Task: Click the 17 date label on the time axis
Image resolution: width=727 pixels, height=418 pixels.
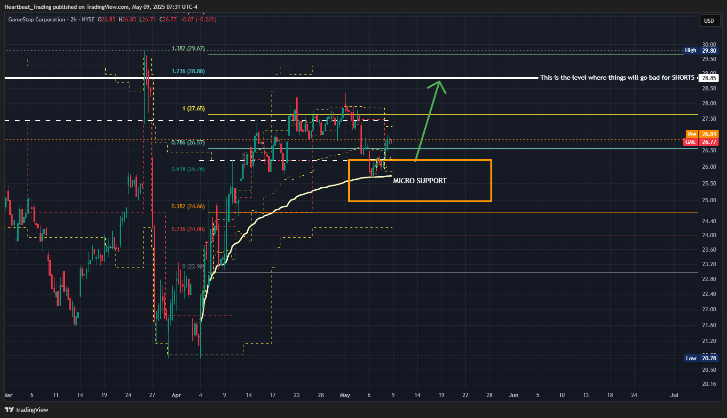Action: click(x=273, y=395)
